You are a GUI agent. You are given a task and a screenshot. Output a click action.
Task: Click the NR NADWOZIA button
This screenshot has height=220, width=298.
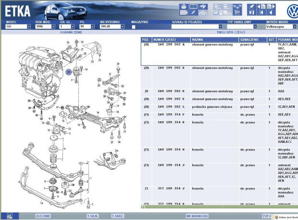(197, 216)
